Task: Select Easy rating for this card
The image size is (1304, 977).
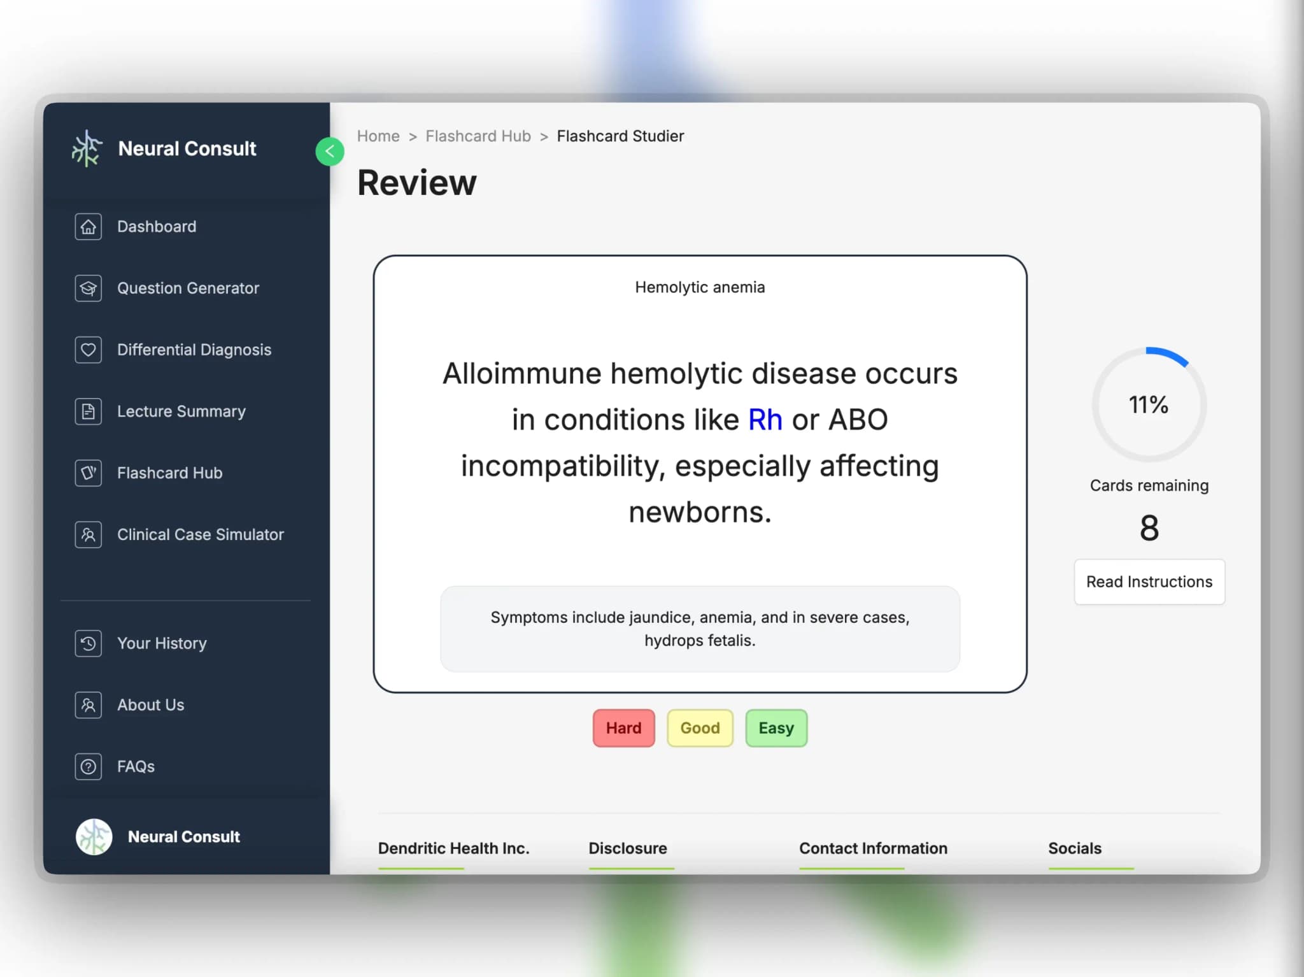Action: tap(776, 727)
